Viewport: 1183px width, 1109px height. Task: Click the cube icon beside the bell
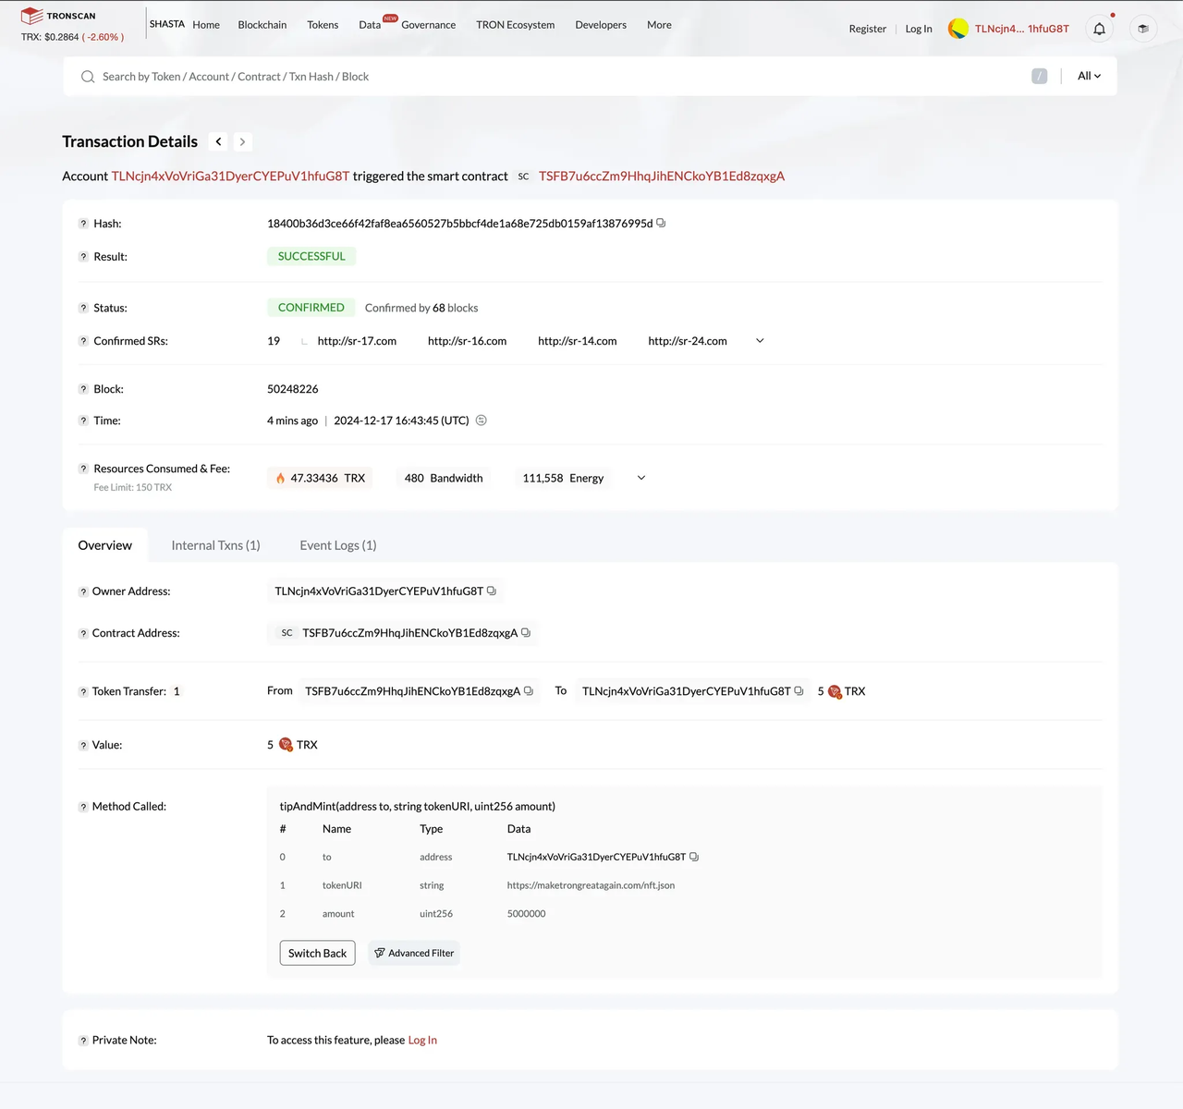pos(1143,29)
